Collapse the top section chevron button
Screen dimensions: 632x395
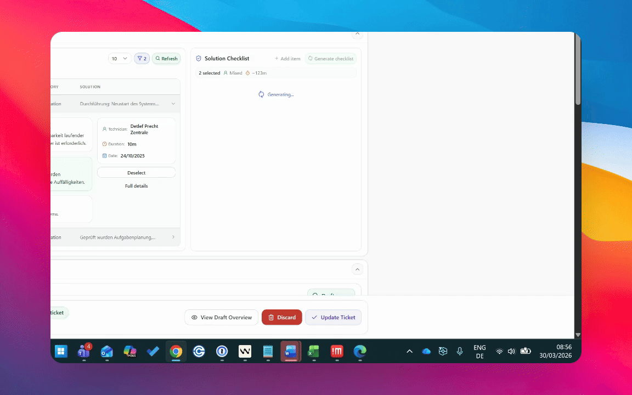(357, 34)
